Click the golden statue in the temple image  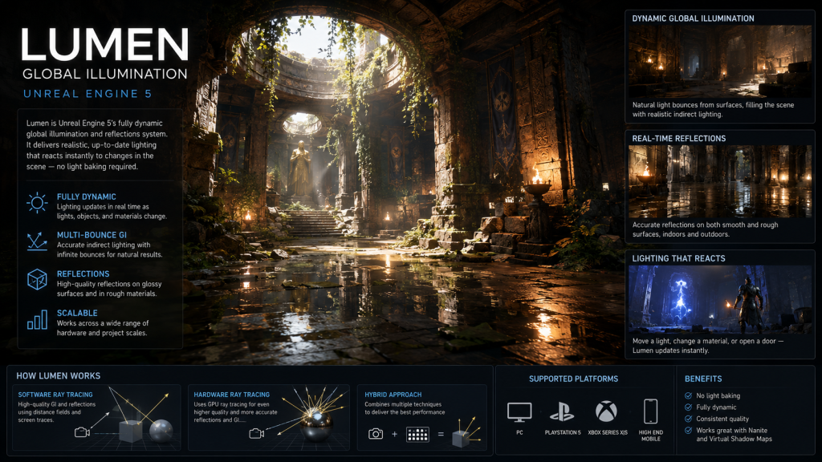[300, 168]
